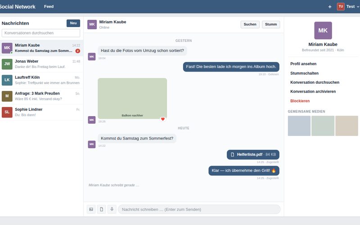Click the Konversationen durchsuchen search box
The width and height of the screenshot is (360, 225).
coord(41,33)
